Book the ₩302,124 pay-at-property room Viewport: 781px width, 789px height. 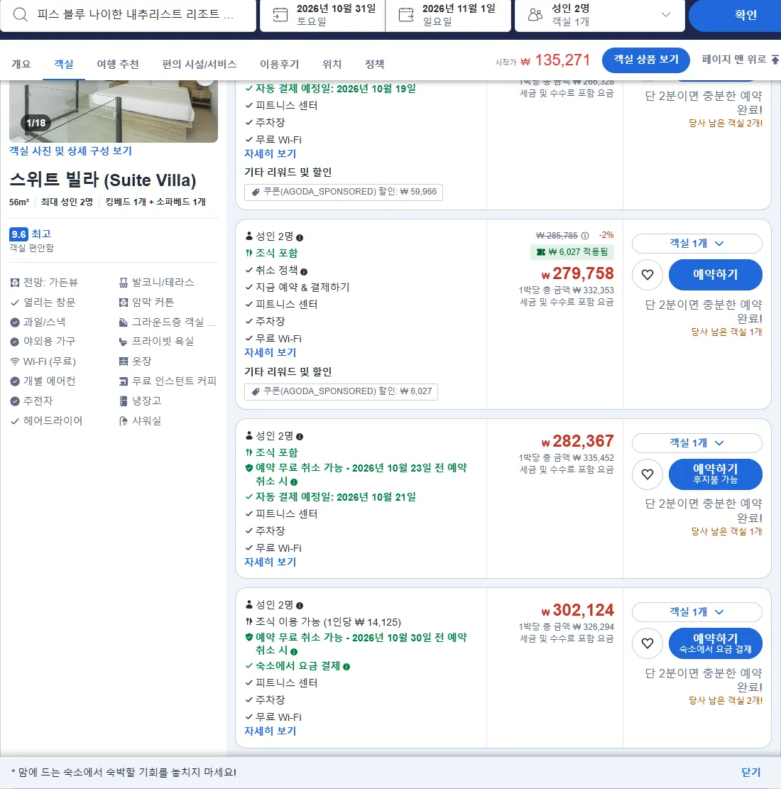(x=715, y=643)
